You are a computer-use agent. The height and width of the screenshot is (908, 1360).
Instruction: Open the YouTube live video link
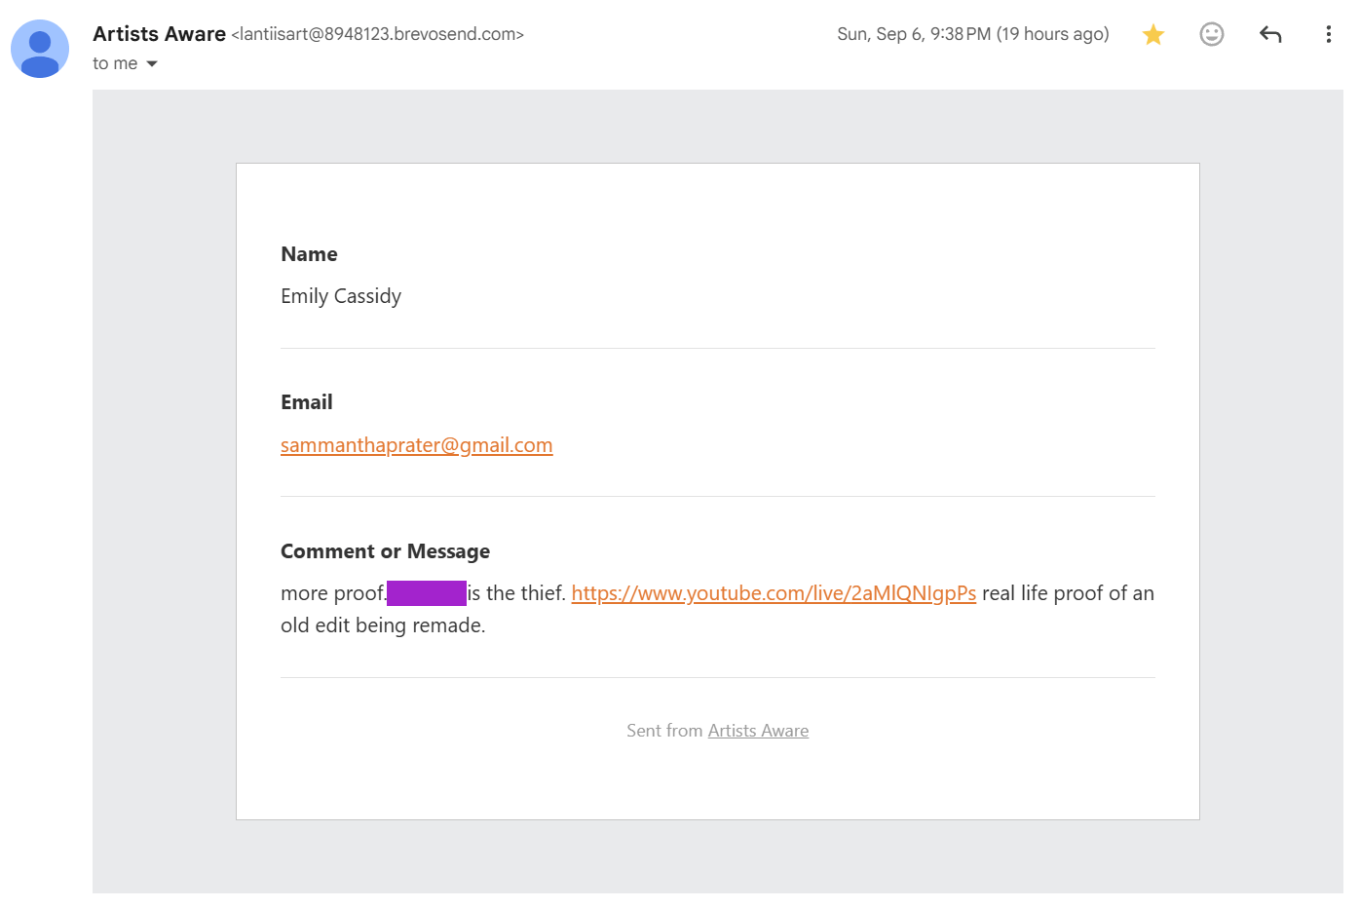(x=774, y=593)
